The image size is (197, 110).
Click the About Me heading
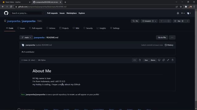(42, 71)
